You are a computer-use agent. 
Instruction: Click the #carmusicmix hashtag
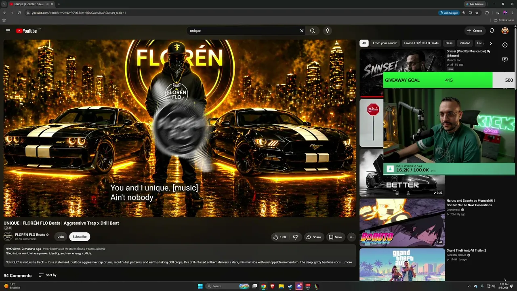point(96,249)
